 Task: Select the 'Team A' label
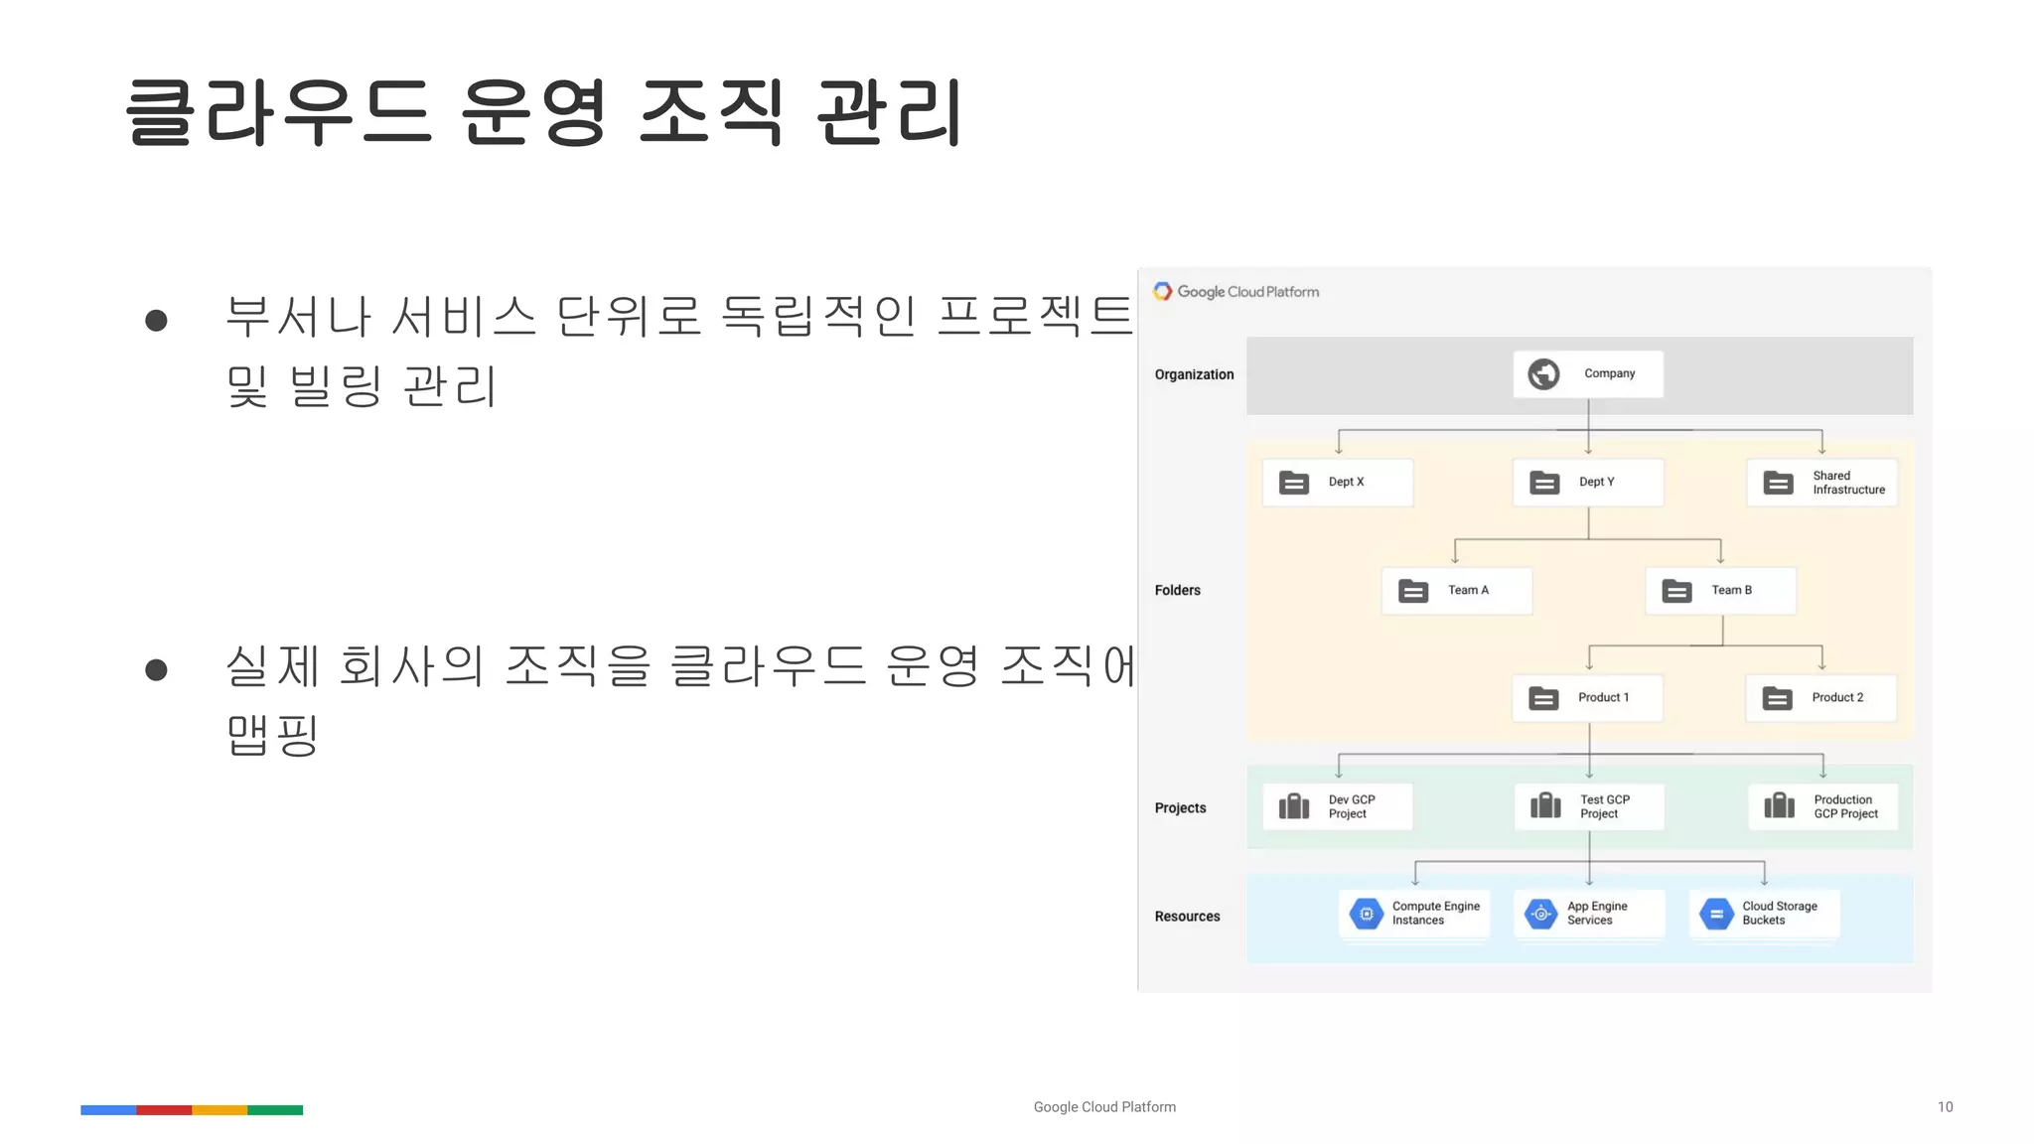coord(1468,590)
